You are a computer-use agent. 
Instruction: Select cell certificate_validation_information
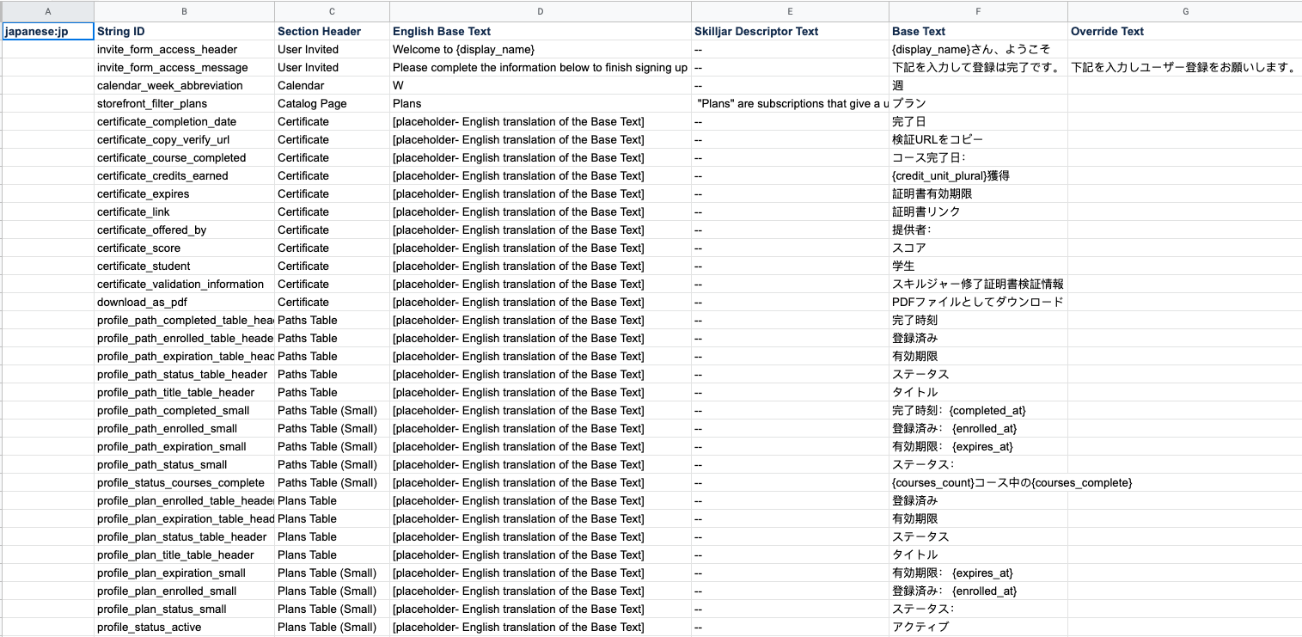point(185,285)
